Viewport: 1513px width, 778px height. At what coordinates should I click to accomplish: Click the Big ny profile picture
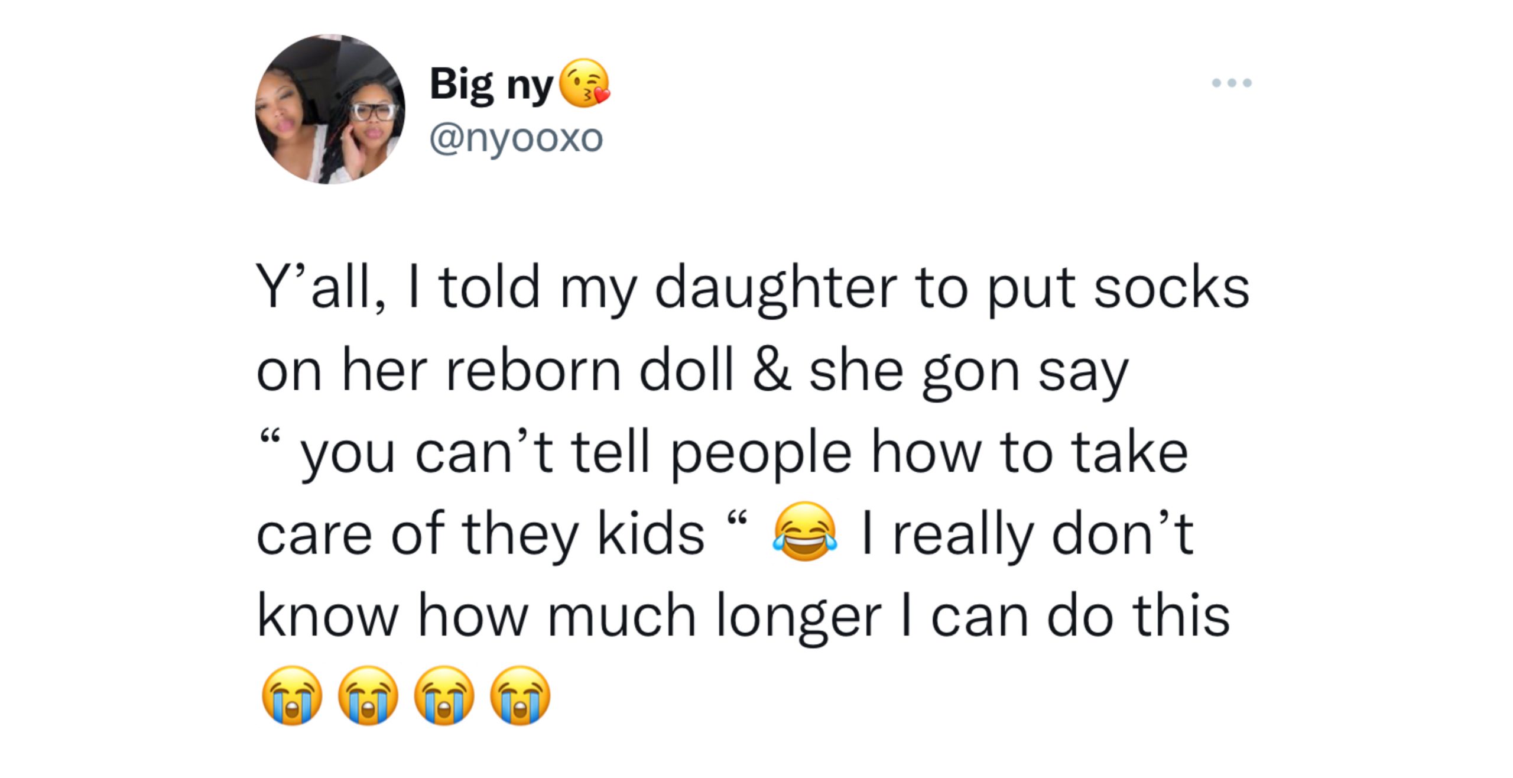[x=330, y=109]
